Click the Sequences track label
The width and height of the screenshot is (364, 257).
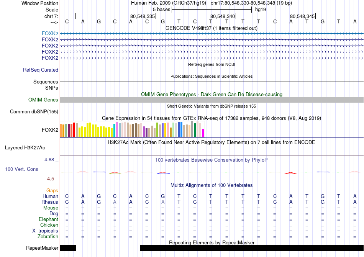tap(46, 82)
